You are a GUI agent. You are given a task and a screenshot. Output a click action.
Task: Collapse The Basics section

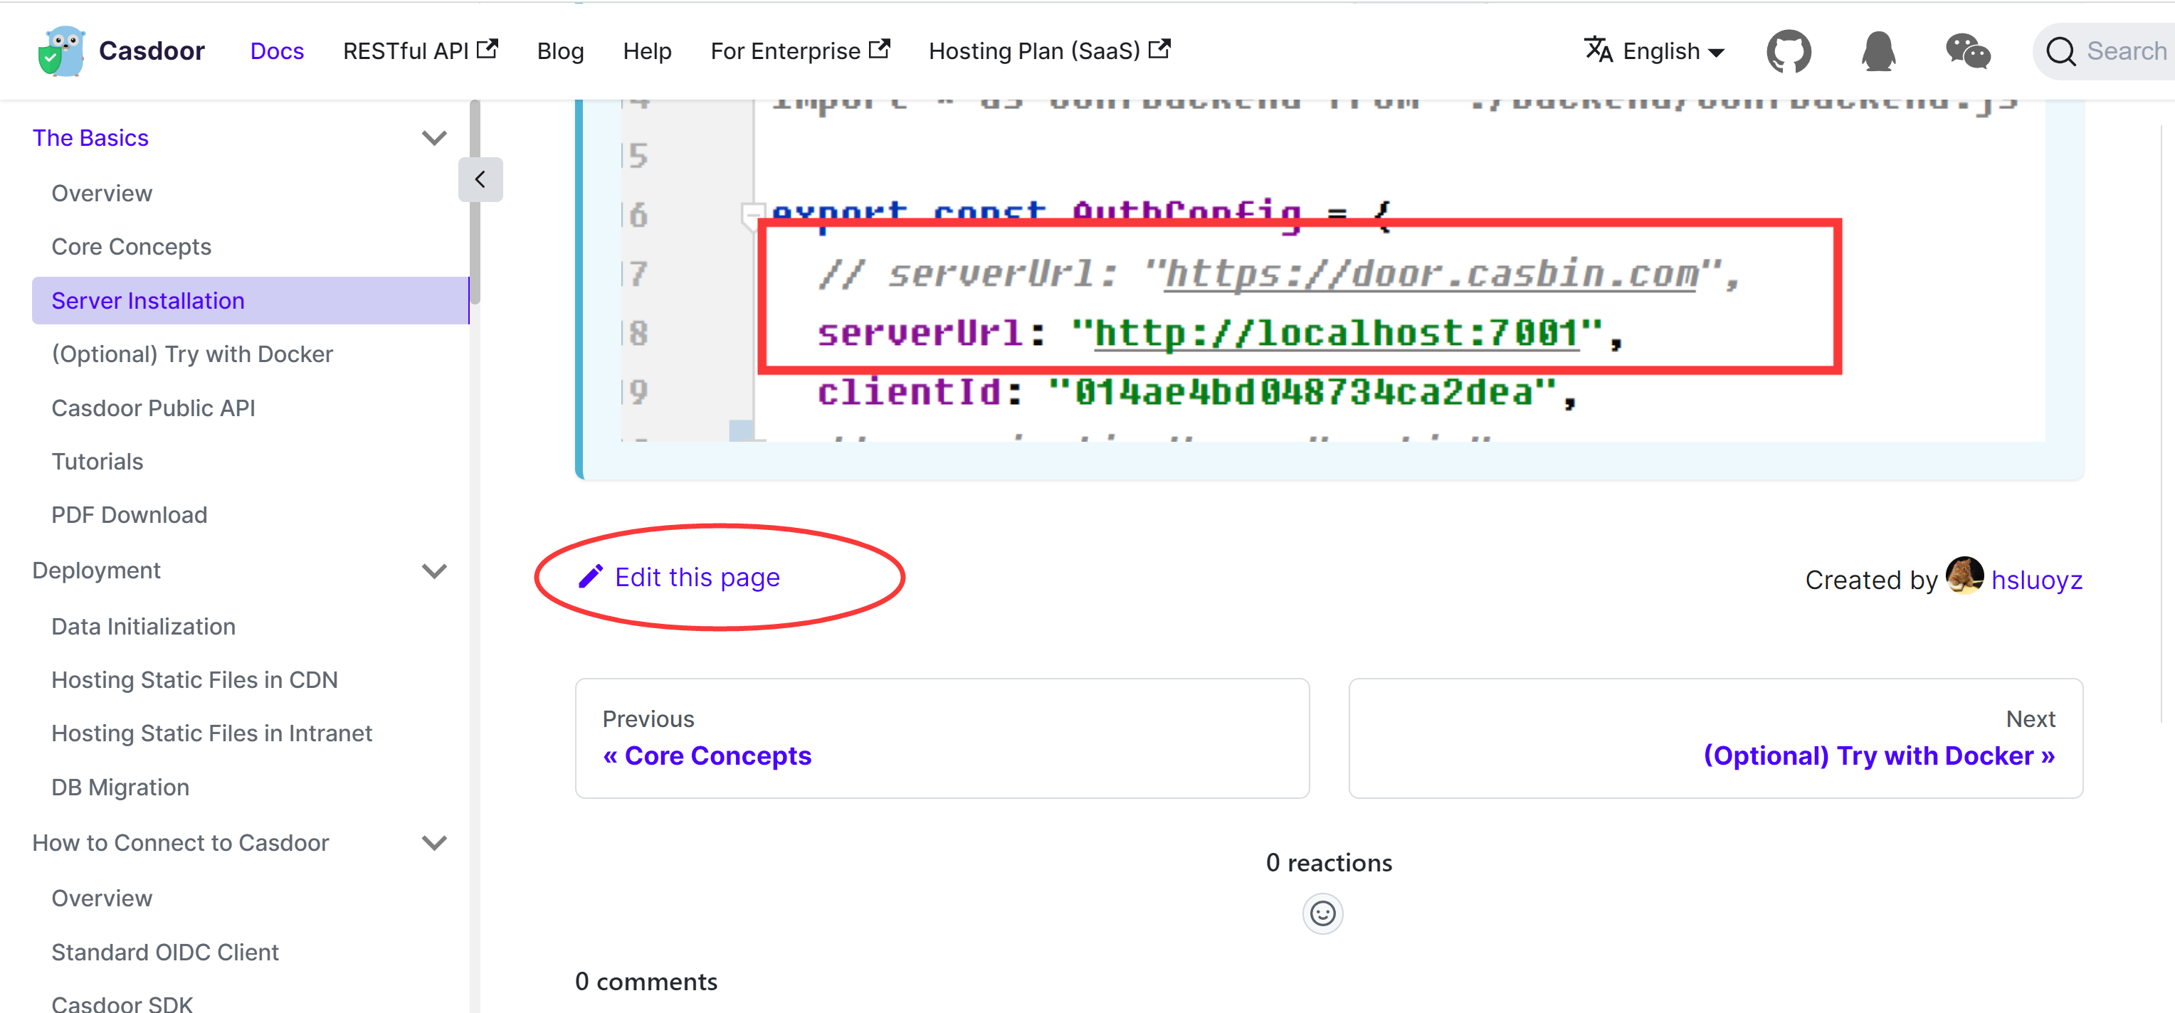(x=434, y=137)
